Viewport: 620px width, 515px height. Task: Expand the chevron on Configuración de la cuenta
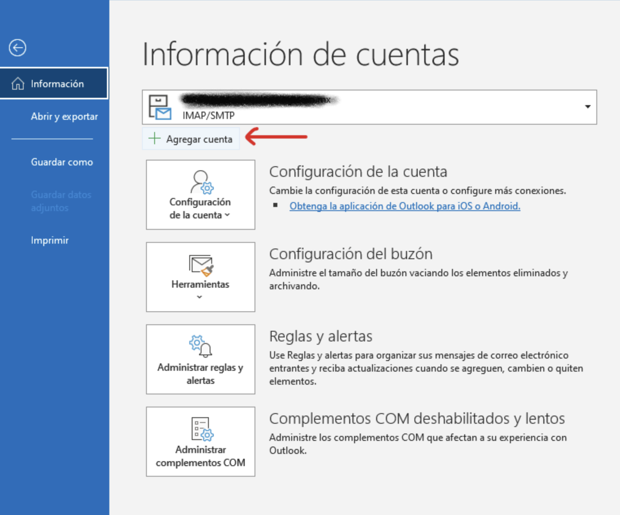[x=227, y=215]
